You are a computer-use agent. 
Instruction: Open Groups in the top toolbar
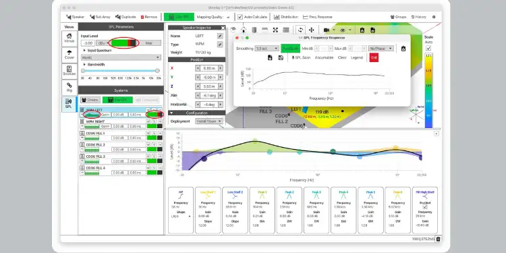398,17
